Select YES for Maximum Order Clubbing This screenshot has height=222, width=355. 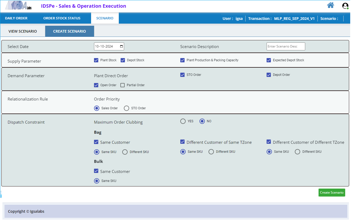pos(183,121)
